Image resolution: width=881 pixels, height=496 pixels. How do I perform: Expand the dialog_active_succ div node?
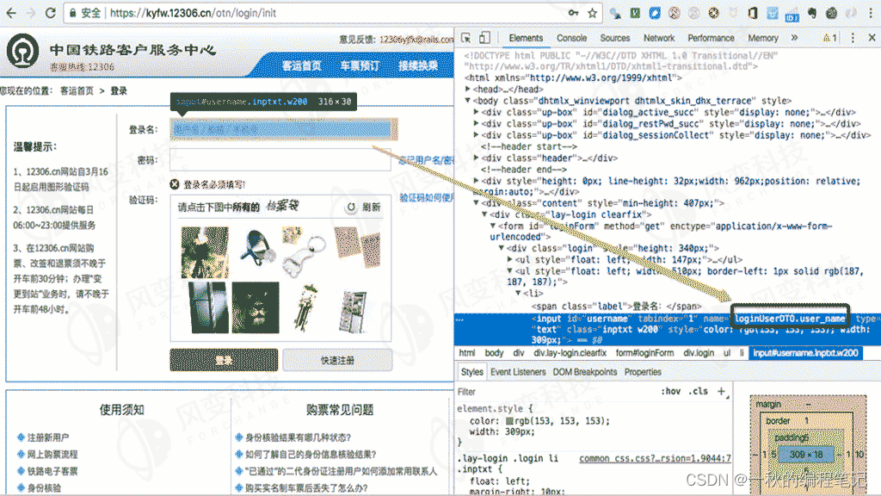476,112
